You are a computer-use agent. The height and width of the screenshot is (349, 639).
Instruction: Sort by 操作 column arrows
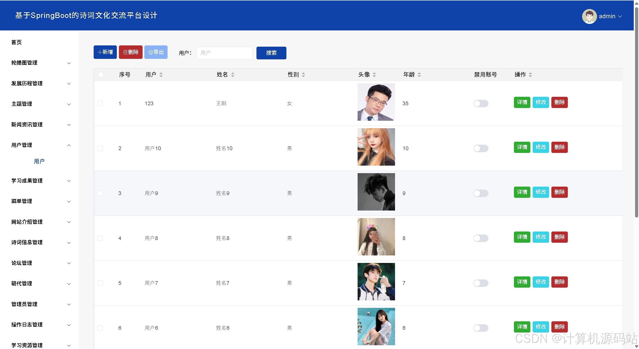(530, 75)
